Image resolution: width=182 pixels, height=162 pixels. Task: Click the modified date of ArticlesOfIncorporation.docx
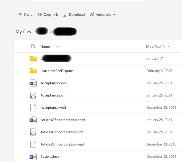pyautogui.click(x=159, y=120)
